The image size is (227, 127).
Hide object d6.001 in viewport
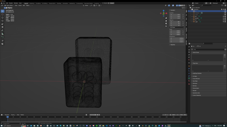pyautogui.click(x=223, y=18)
